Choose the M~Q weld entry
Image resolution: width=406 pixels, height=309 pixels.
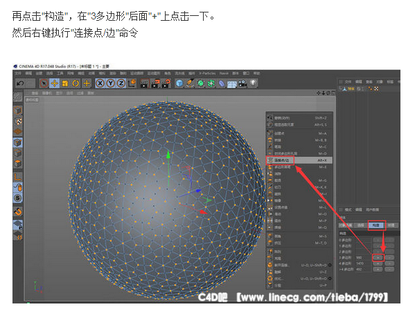299,227
